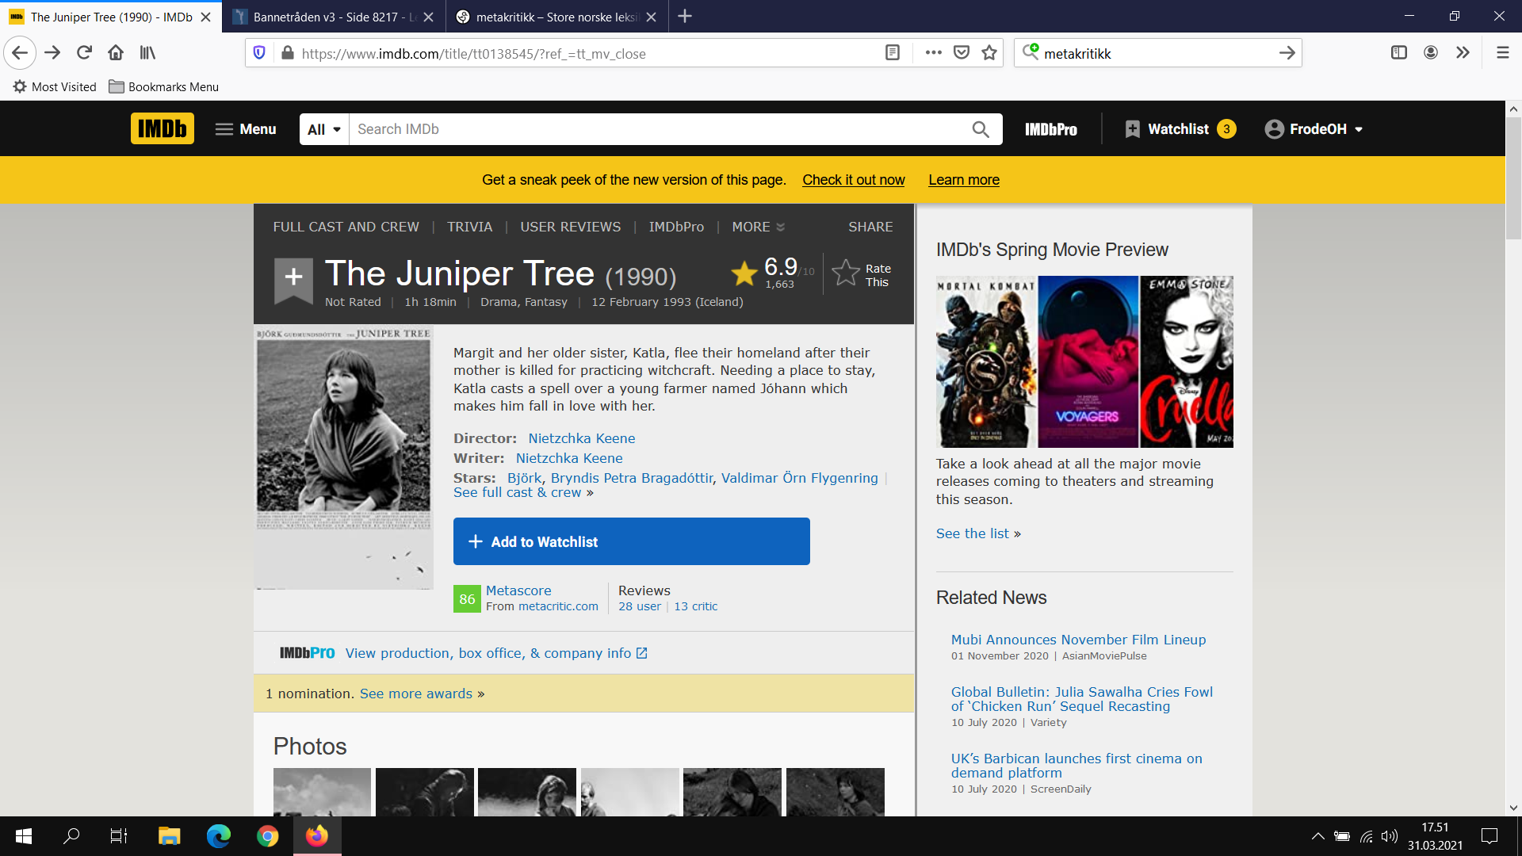Click the IMDb logo home icon
Viewport: 1522px width, 856px height.
pyautogui.click(x=162, y=128)
